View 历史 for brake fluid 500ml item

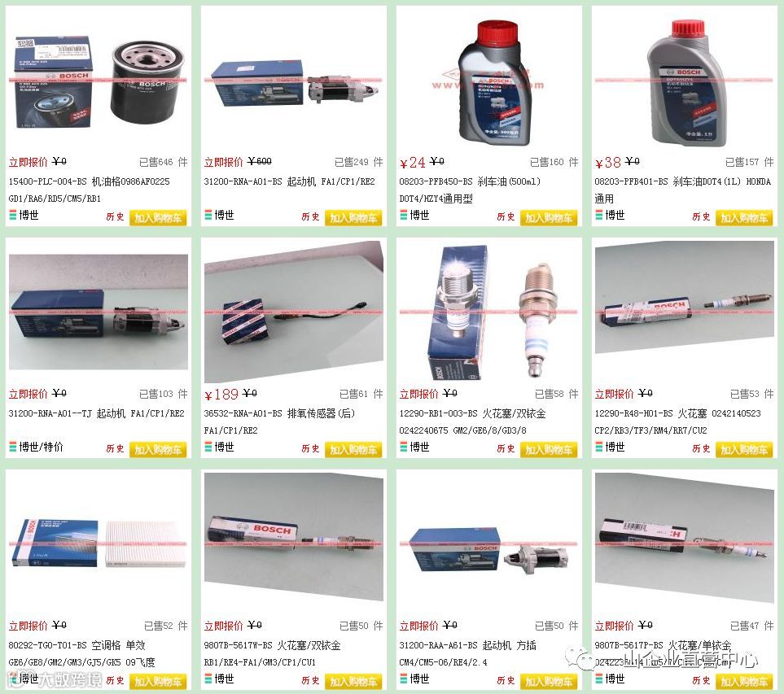click(x=506, y=217)
